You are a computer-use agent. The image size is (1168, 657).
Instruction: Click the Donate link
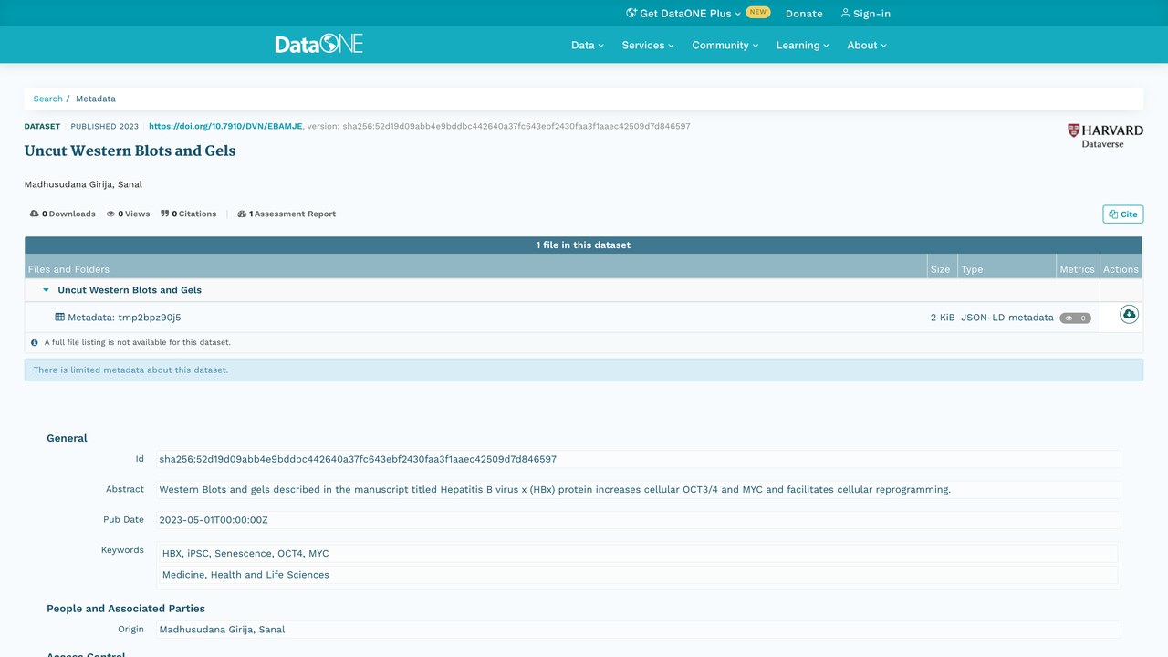coord(804,14)
